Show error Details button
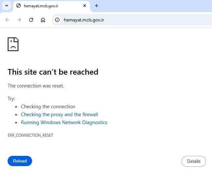This screenshot has width=212, height=176. click(x=193, y=161)
